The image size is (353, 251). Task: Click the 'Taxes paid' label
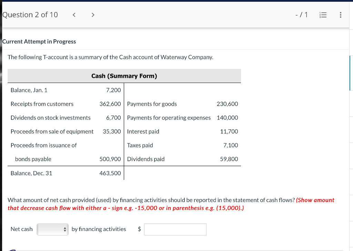point(140,145)
